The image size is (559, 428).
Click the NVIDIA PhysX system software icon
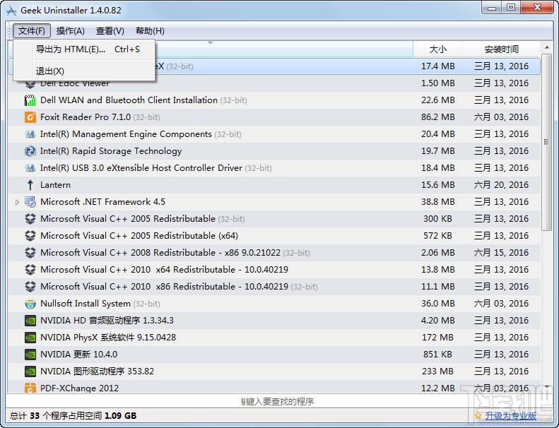point(30,338)
